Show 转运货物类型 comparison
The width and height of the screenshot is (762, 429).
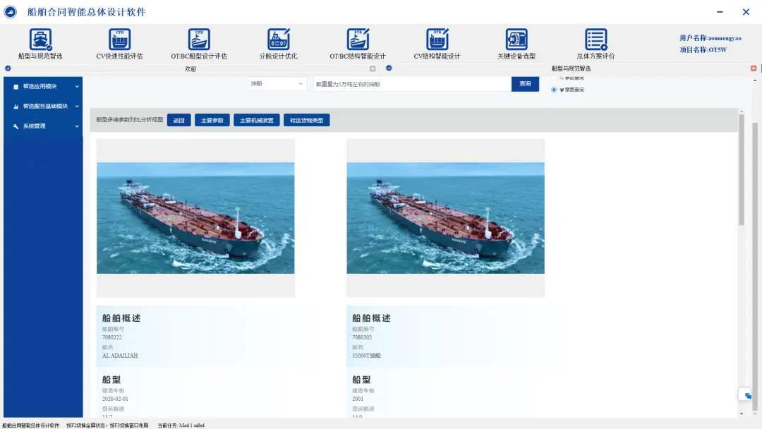pos(307,121)
